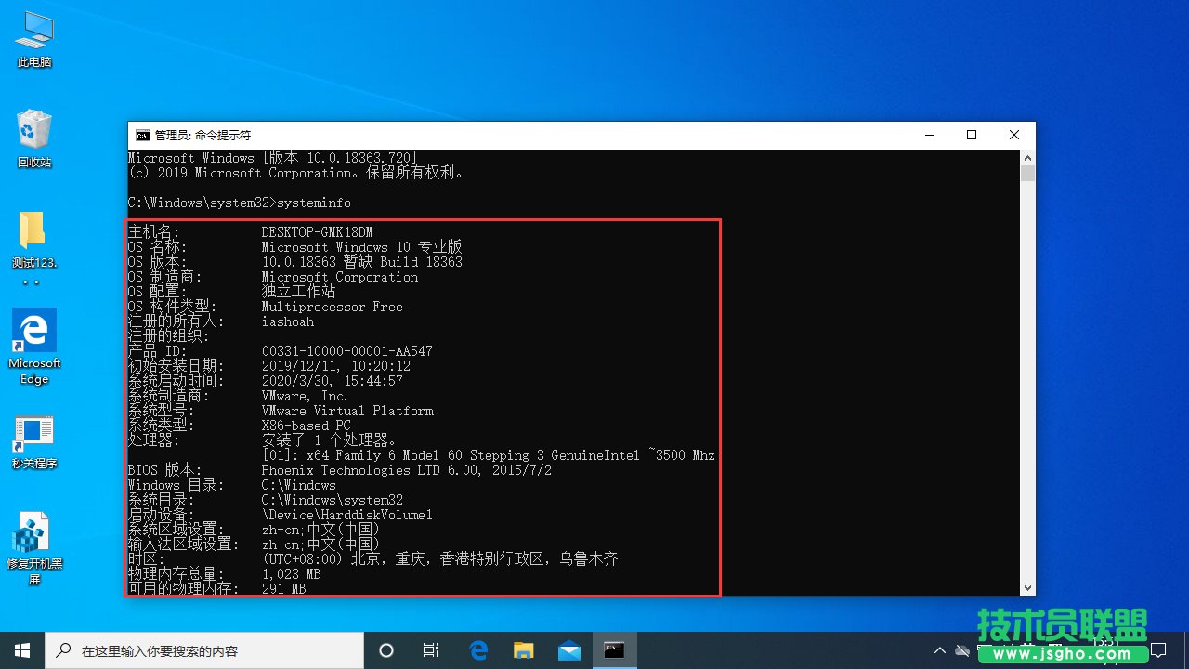Open Task View on the taskbar
Screen dimensions: 1189x669
coord(430,650)
